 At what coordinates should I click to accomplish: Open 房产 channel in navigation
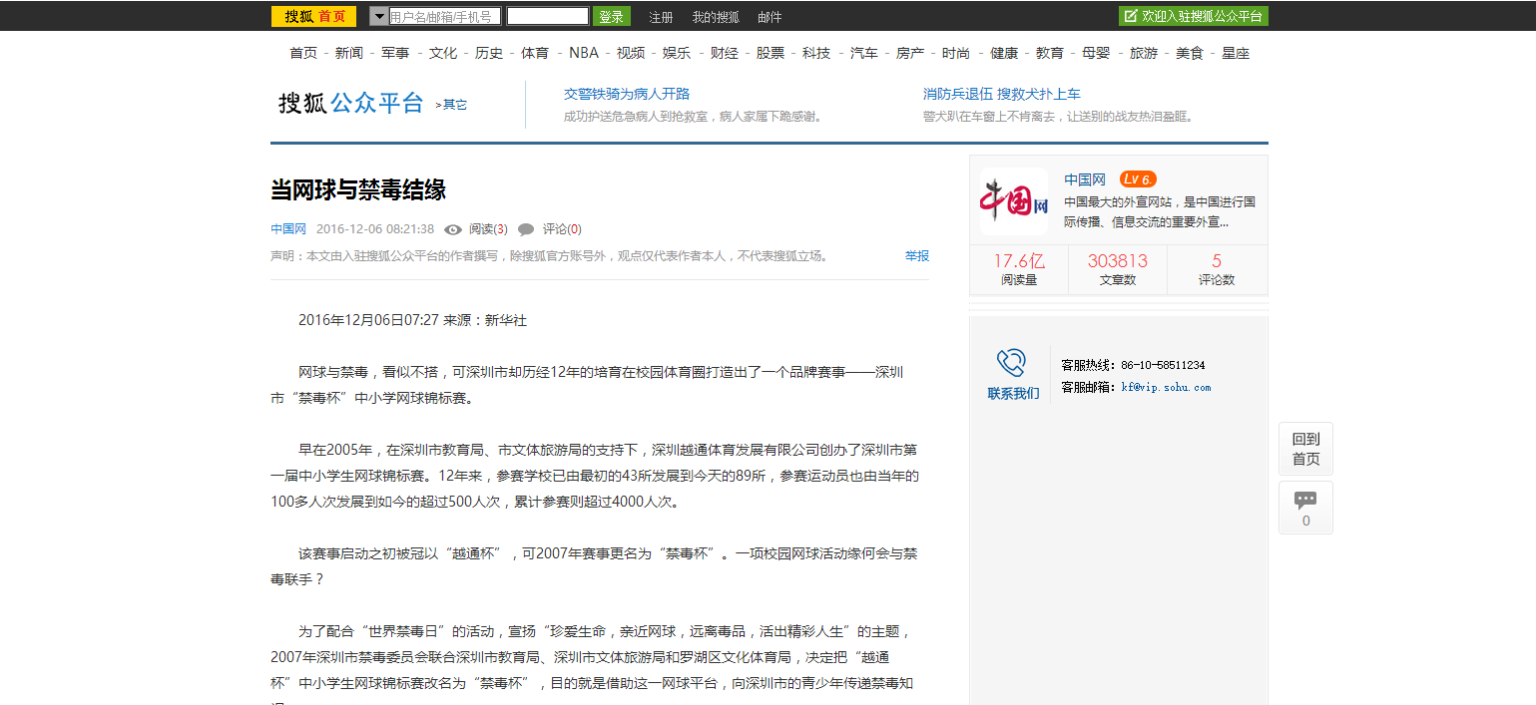pos(910,53)
